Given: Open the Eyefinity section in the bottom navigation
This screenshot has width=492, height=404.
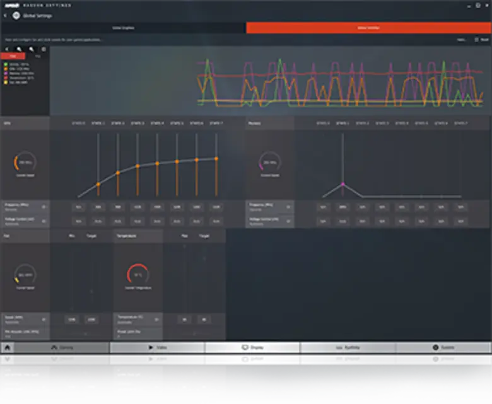Looking at the screenshot, I should pos(348,347).
